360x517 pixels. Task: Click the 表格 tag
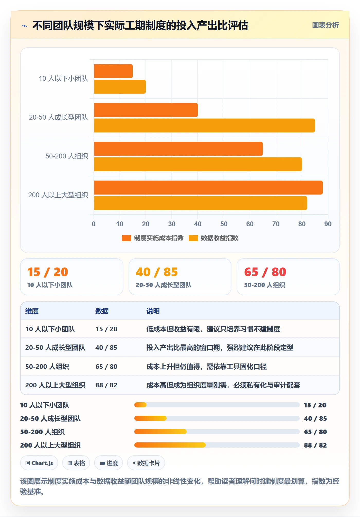point(76,463)
